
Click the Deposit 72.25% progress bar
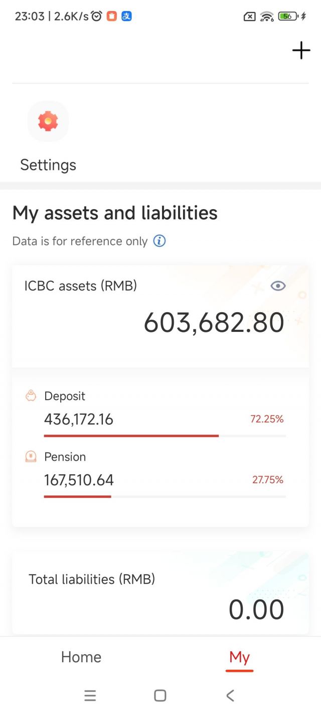[x=165, y=435]
